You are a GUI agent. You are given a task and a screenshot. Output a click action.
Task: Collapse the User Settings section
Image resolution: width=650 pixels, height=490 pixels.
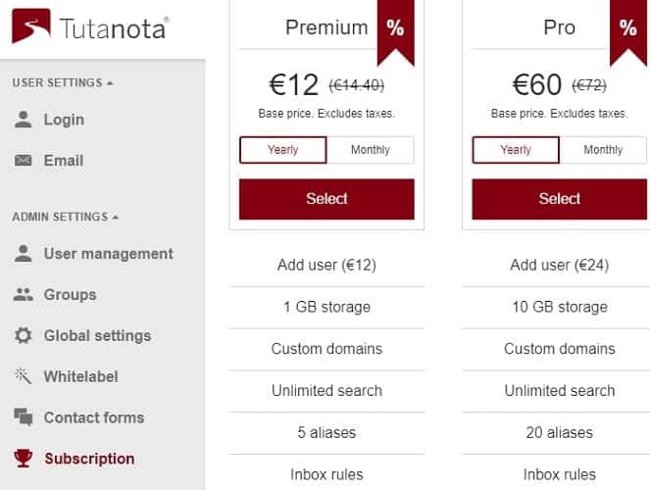63,83
